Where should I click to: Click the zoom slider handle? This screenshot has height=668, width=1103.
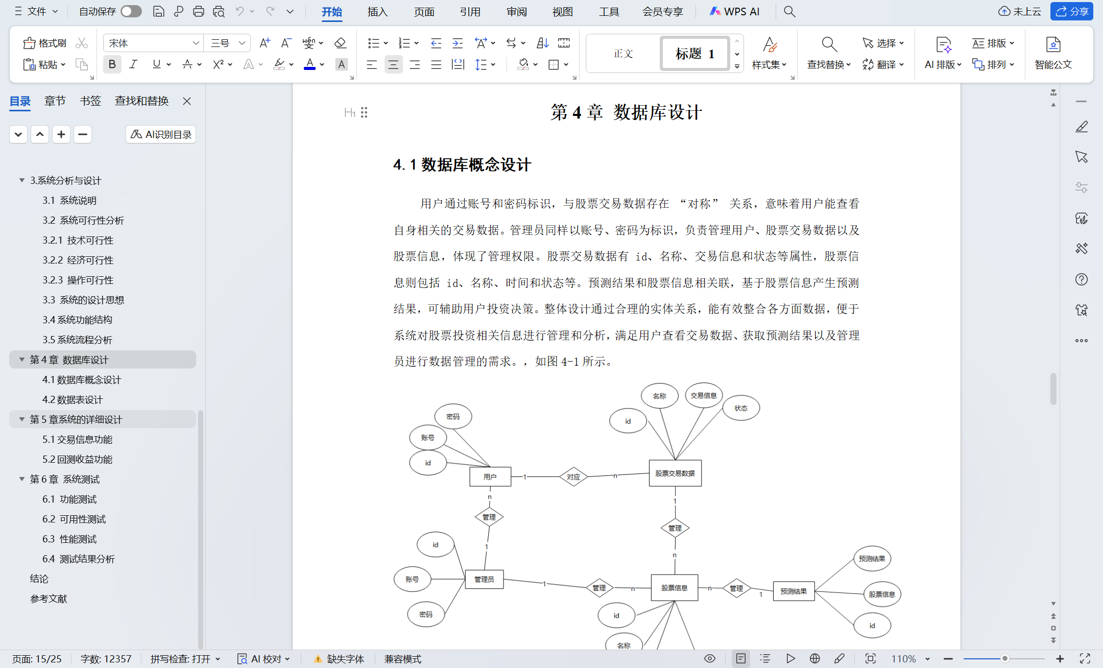1004,659
